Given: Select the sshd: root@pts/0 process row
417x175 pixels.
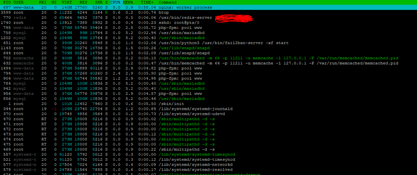Looking at the screenshot, I should coord(208,23).
